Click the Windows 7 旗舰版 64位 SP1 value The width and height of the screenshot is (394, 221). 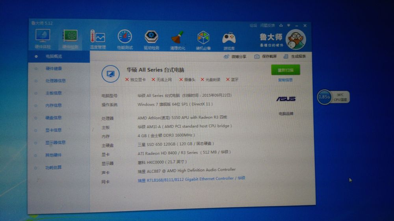click(175, 104)
